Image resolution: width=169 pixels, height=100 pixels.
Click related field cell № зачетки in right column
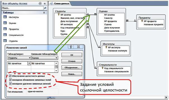pyautogui.click(x=43, y=63)
